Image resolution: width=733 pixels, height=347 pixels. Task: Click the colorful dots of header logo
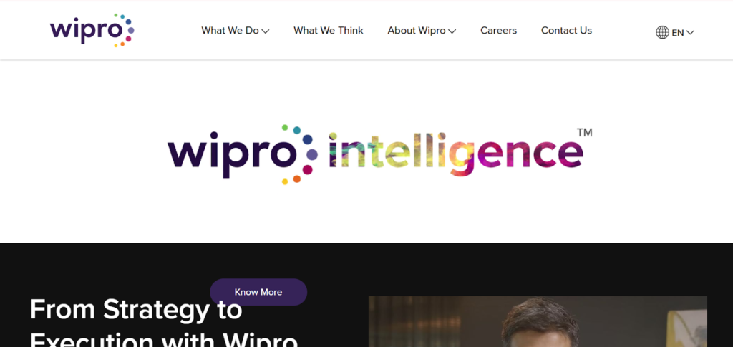pyautogui.click(x=124, y=30)
